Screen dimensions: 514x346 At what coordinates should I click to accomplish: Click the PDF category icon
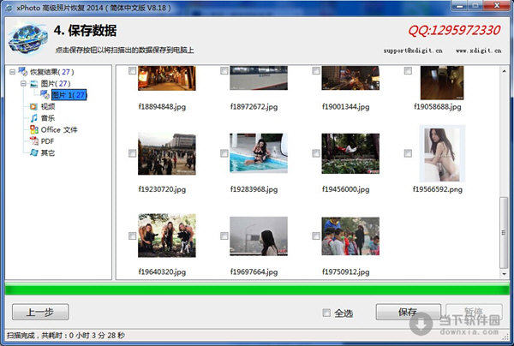pyautogui.click(x=33, y=141)
